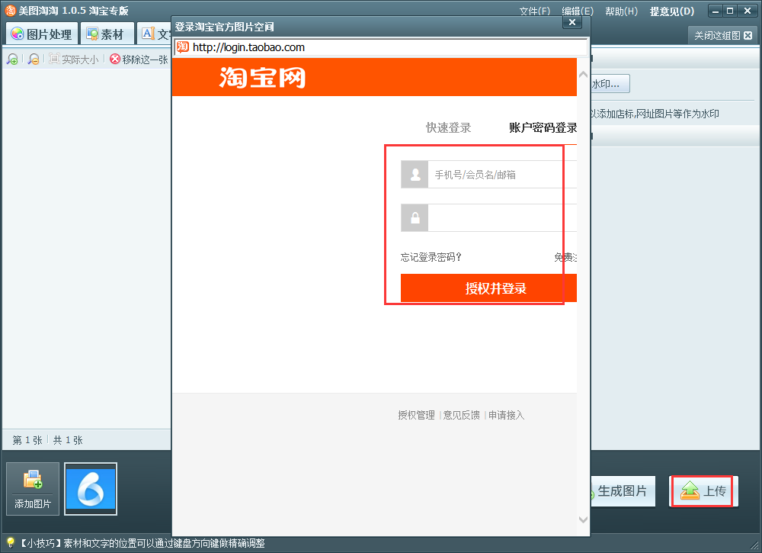Click the padlock icon beside password

(415, 218)
